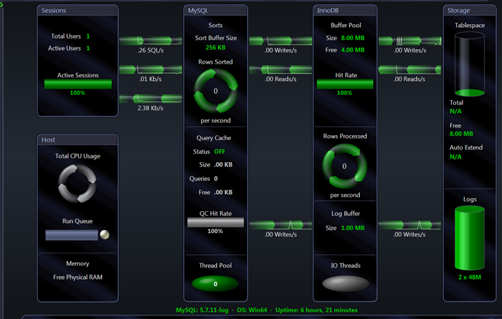
Task: Click the OS: Win64 status text
Action: [252, 310]
